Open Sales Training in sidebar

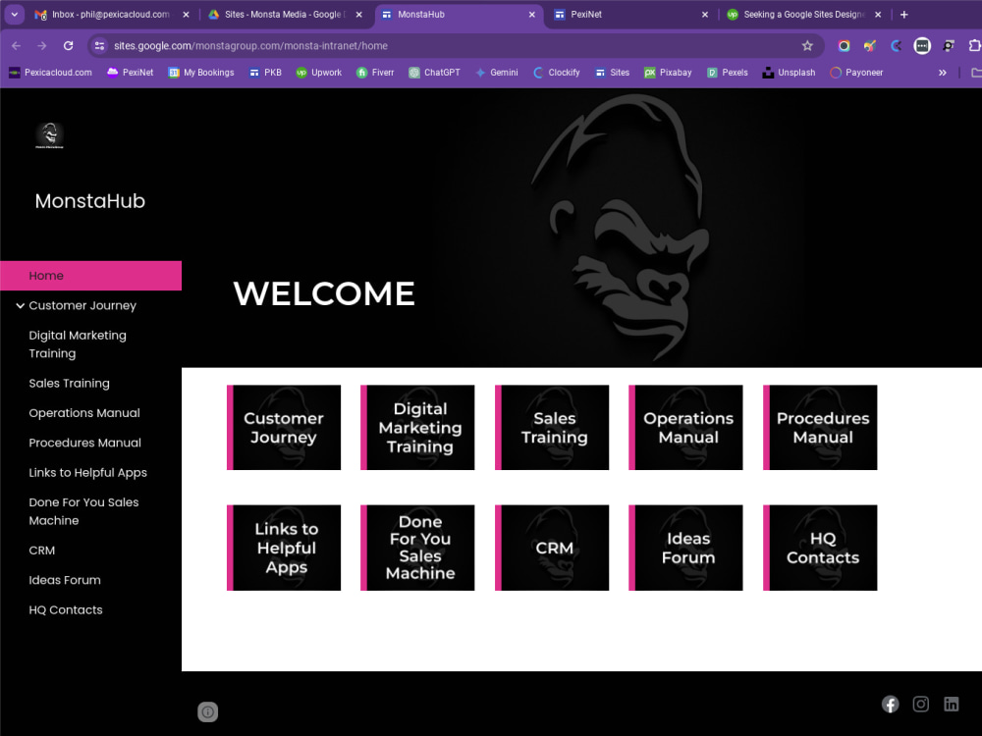coord(69,383)
